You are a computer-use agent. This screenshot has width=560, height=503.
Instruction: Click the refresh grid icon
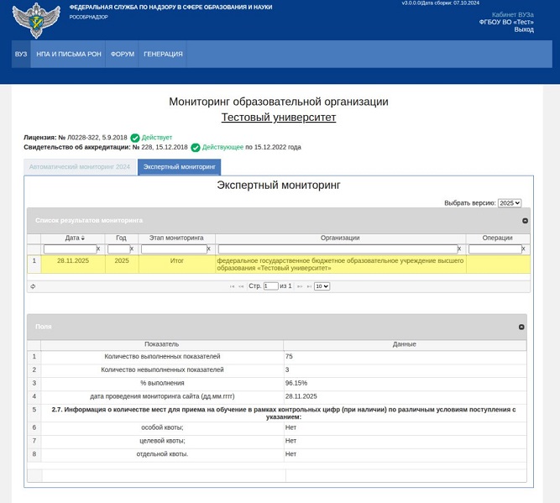tap(34, 286)
